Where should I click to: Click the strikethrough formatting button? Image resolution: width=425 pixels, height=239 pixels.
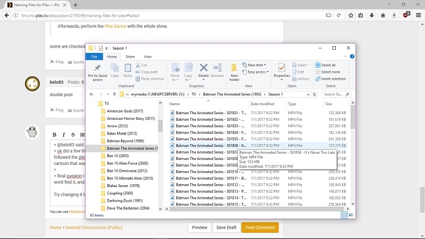73,134
